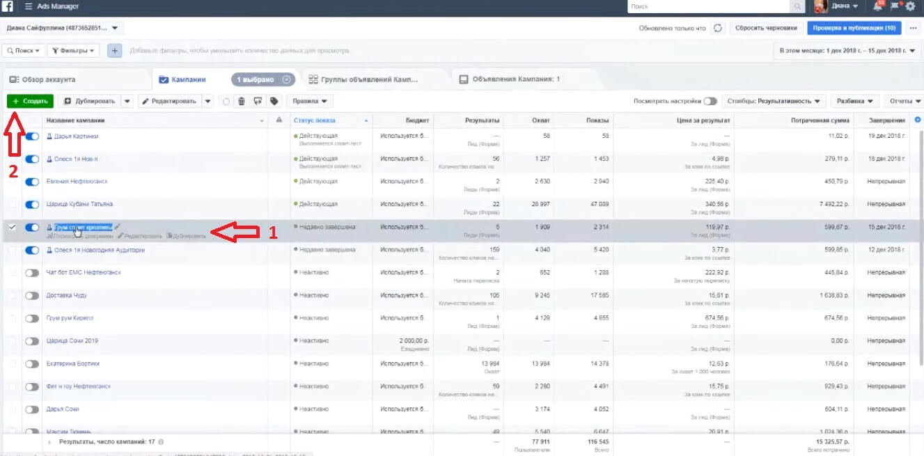The height and width of the screenshot is (456, 924).
Task: Open the Диана profile menu
Action: click(x=845, y=6)
